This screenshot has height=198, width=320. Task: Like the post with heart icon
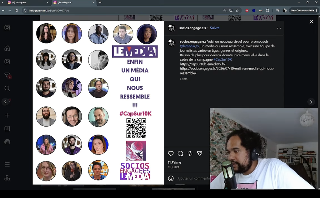171,153
